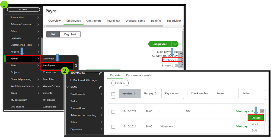The image size is (271, 137).
Task: Expand Dashboards chevron in second sidebar
Action: (101, 94)
